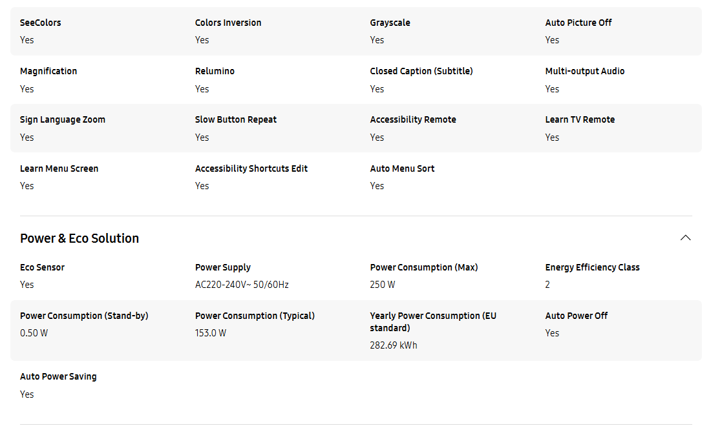Click the 250 W max power value
The image size is (711, 428).
coord(382,285)
